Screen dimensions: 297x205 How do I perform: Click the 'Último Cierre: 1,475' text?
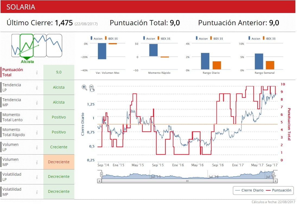coord(40,23)
